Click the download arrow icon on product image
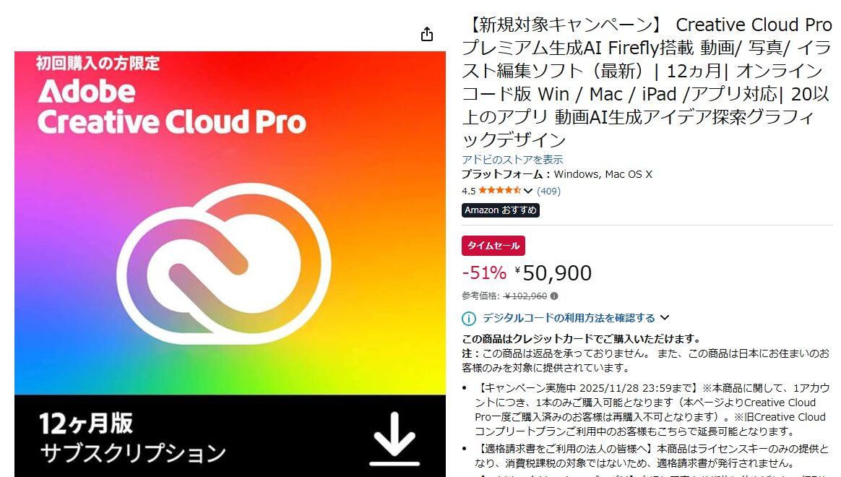 [394, 439]
